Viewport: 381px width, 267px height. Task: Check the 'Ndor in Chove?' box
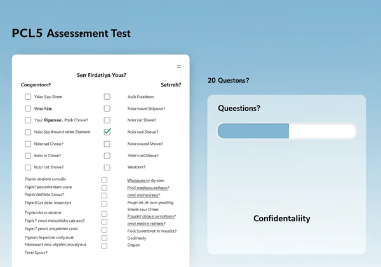[x=28, y=156]
